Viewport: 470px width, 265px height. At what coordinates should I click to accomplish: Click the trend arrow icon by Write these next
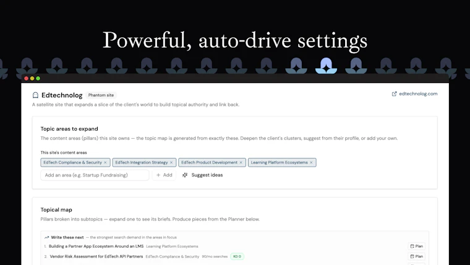point(46,237)
